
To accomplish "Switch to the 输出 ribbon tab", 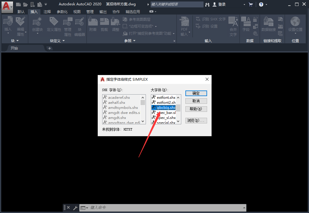I will point(103,12).
